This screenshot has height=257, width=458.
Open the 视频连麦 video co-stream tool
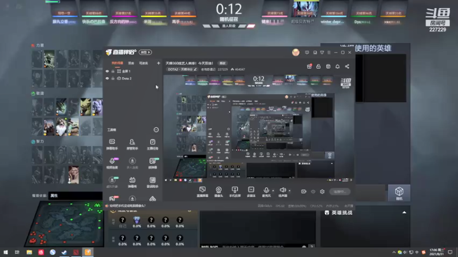pyautogui.click(x=112, y=163)
